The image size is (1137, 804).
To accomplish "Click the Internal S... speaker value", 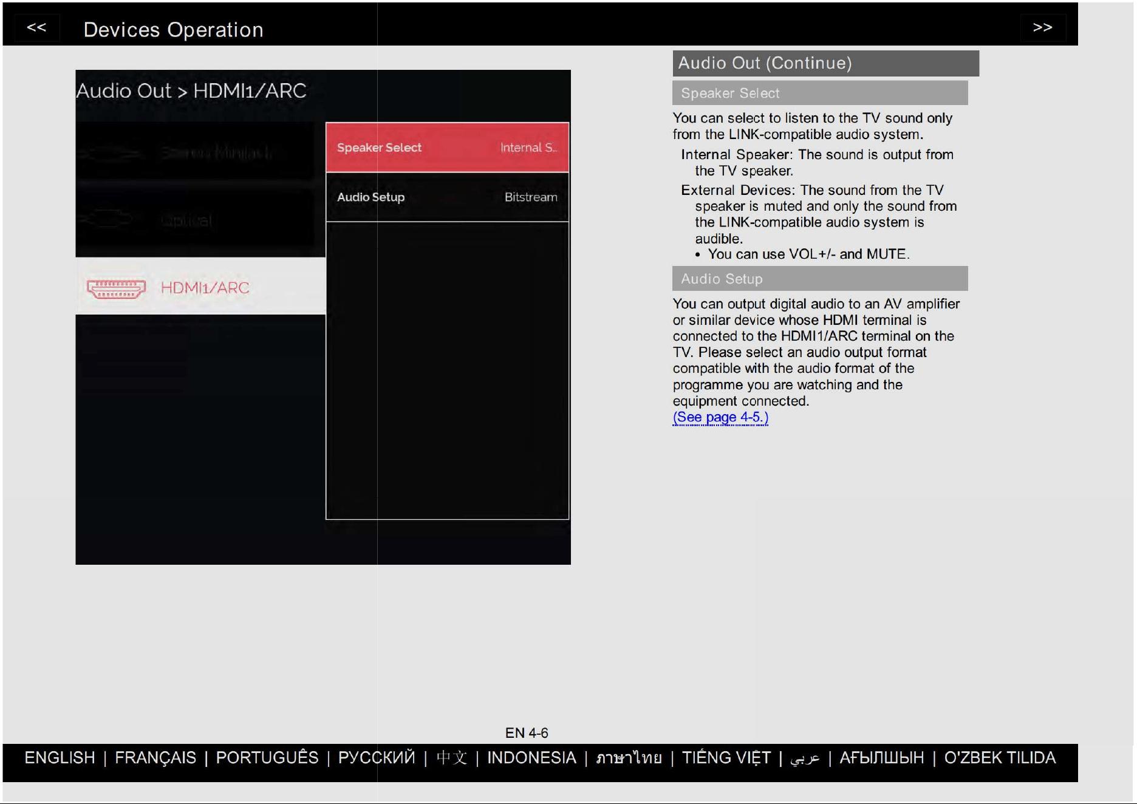I will pyautogui.click(x=528, y=148).
